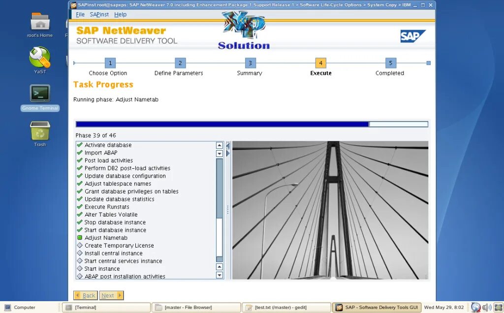Viewport: 504px width, 313px height.
Task: Click step 5 Completed marker
Action: point(391,63)
